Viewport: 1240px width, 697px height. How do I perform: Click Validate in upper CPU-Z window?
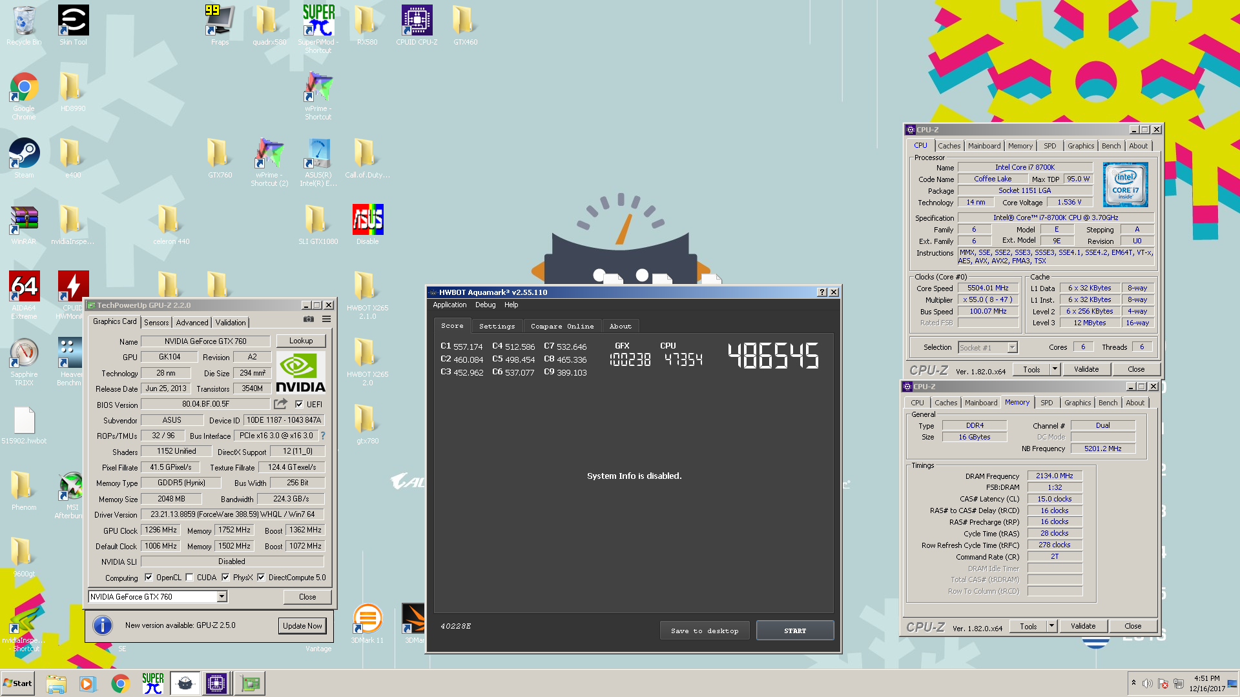click(x=1086, y=370)
